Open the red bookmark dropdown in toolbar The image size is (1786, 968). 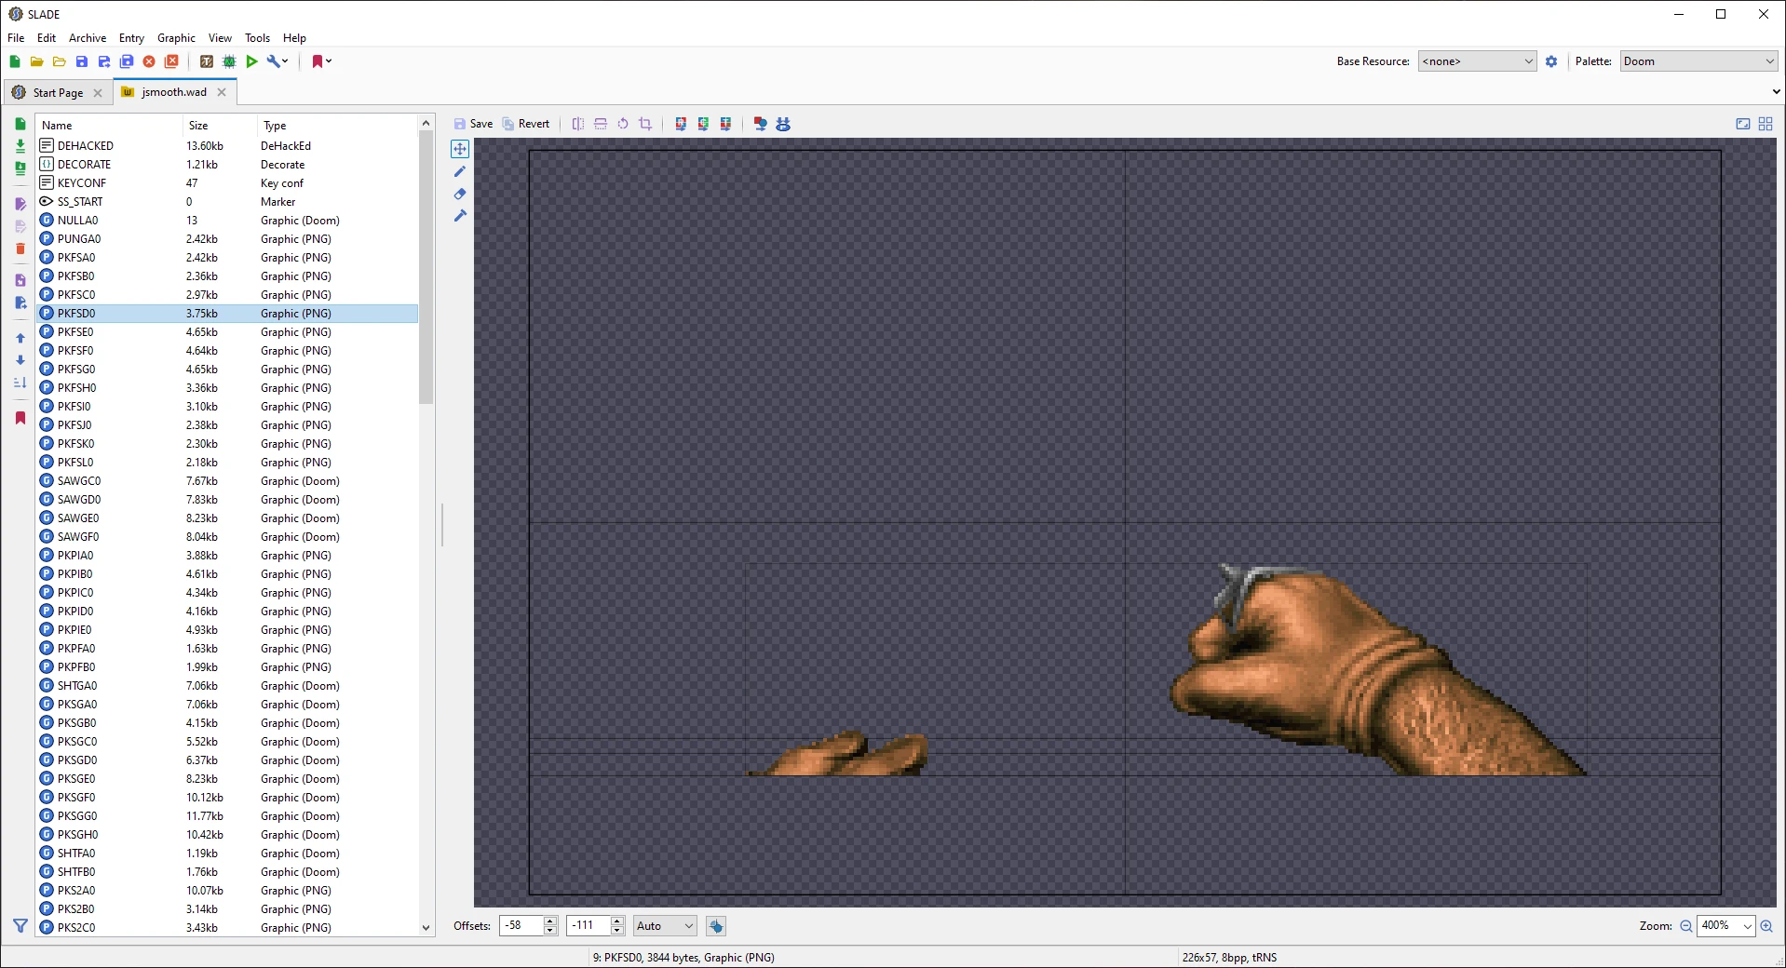pyautogui.click(x=321, y=61)
